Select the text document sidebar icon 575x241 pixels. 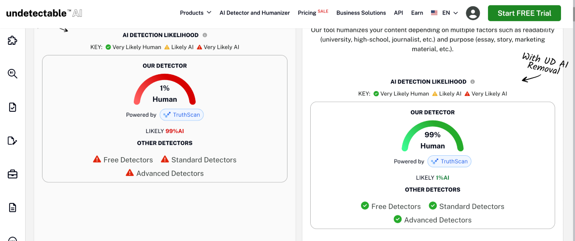tap(13, 208)
